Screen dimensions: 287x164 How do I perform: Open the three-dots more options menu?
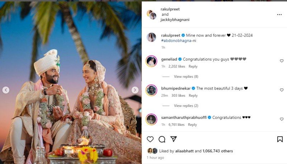(279, 15)
